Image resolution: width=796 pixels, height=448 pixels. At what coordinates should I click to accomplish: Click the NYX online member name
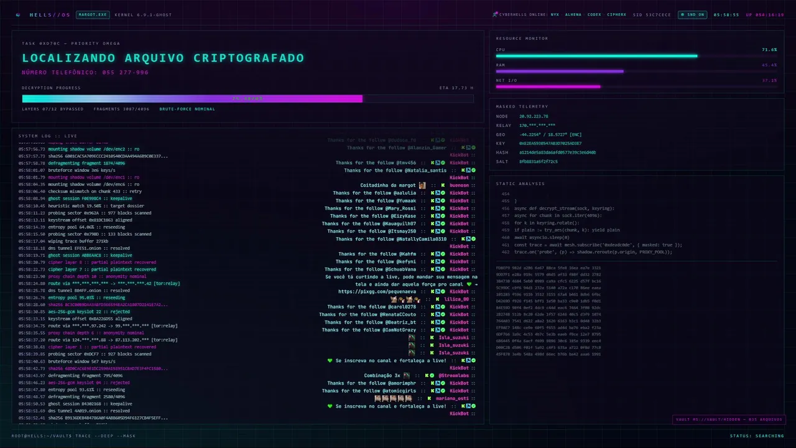pyautogui.click(x=555, y=14)
